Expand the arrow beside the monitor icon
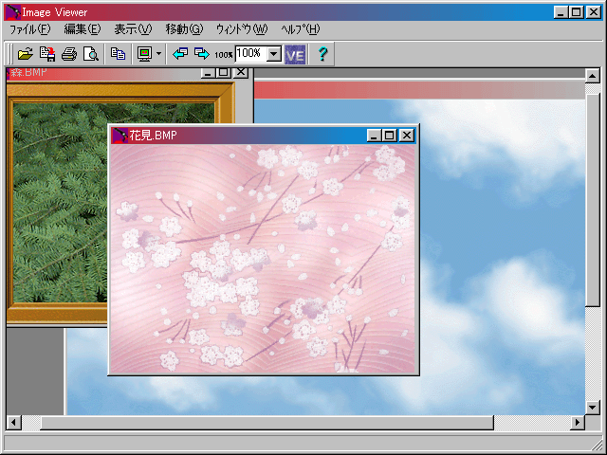The image size is (607, 455). pos(159,54)
